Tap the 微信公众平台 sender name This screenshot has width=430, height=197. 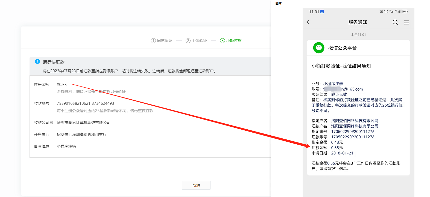click(343, 48)
